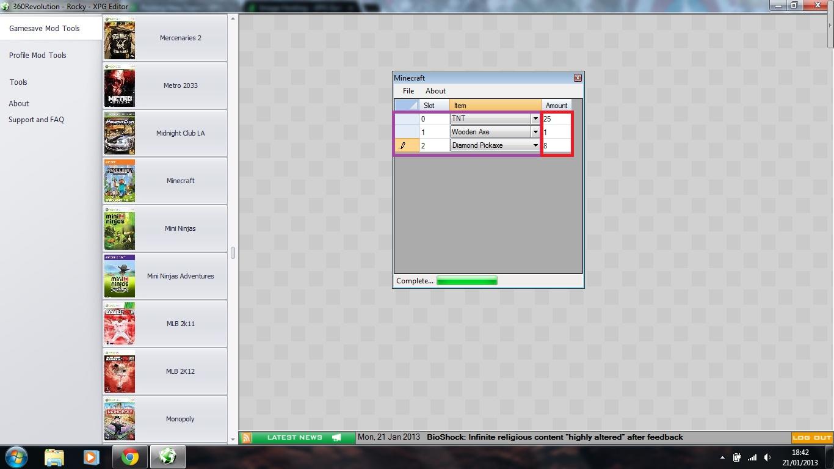Image resolution: width=834 pixels, height=469 pixels.
Task: Select the Metro 2033 cover thumbnail
Action: click(x=120, y=85)
